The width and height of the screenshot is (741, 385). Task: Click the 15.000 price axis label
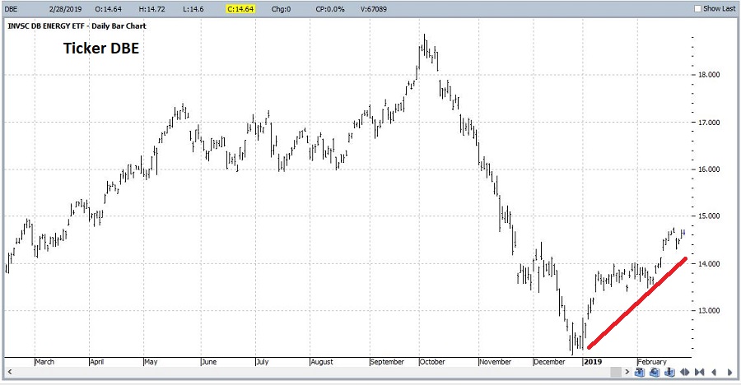coord(709,216)
